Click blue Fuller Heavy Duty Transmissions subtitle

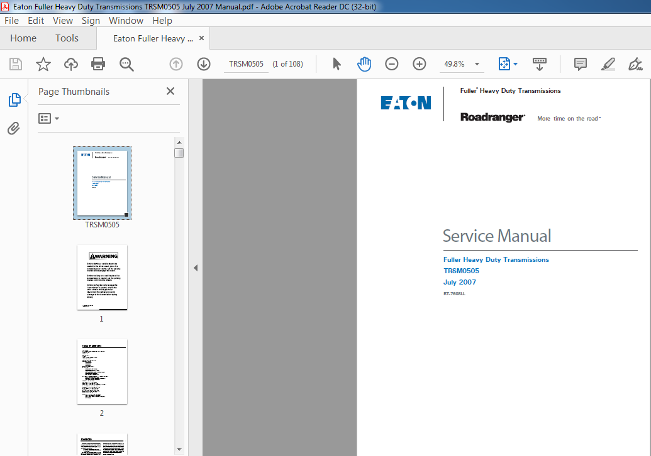tap(496, 259)
